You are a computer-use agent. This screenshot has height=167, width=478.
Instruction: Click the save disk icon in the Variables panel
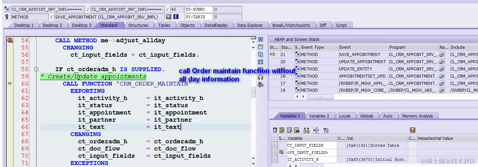click(x=412, y=130)
